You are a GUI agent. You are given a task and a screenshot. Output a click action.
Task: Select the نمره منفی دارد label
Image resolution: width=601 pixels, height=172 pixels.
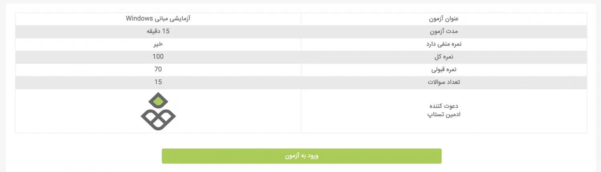point(444,44)
